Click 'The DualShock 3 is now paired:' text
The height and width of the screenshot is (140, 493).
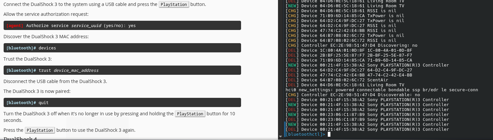click(x=37, y=91)
